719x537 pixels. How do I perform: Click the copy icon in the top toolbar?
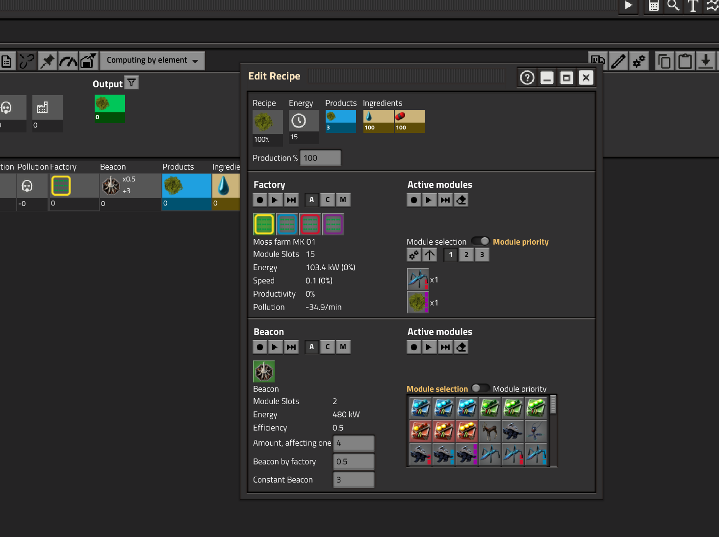664,61
